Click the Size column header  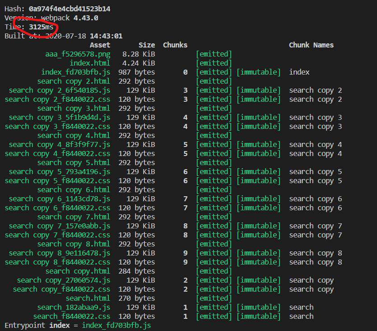tap(147, 45)
